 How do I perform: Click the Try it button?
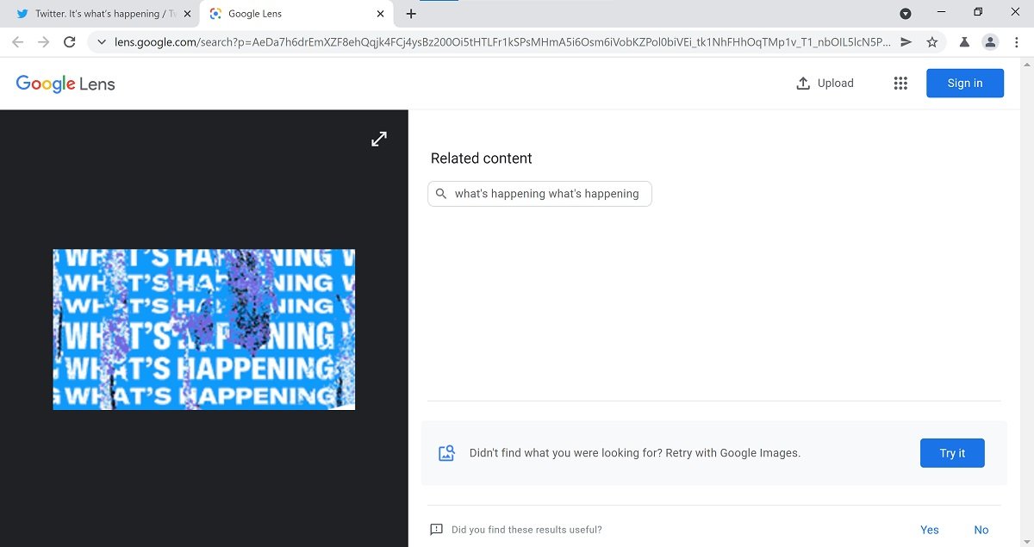952,453
